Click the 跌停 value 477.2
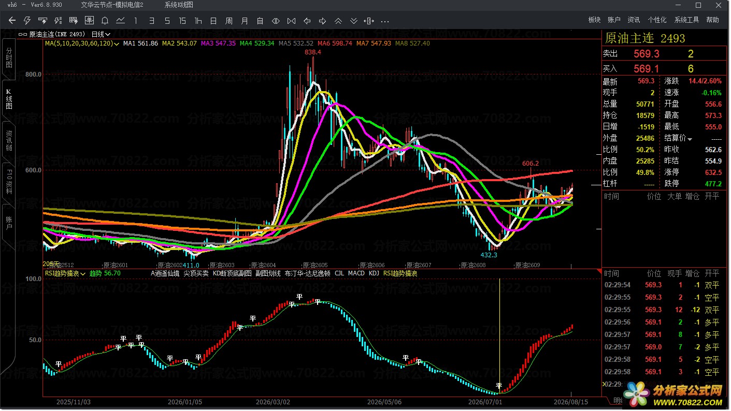This screenshot has width=731, height=411. click(713, 184)
